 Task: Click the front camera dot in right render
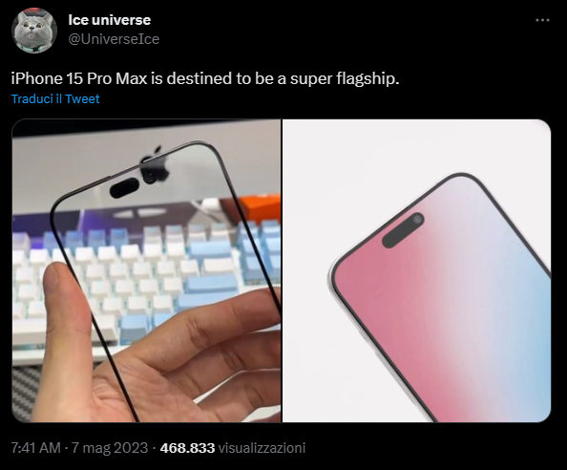(417, 220)
